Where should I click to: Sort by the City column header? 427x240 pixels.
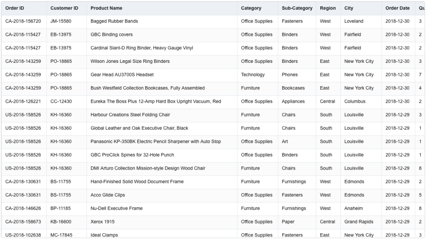349,8
